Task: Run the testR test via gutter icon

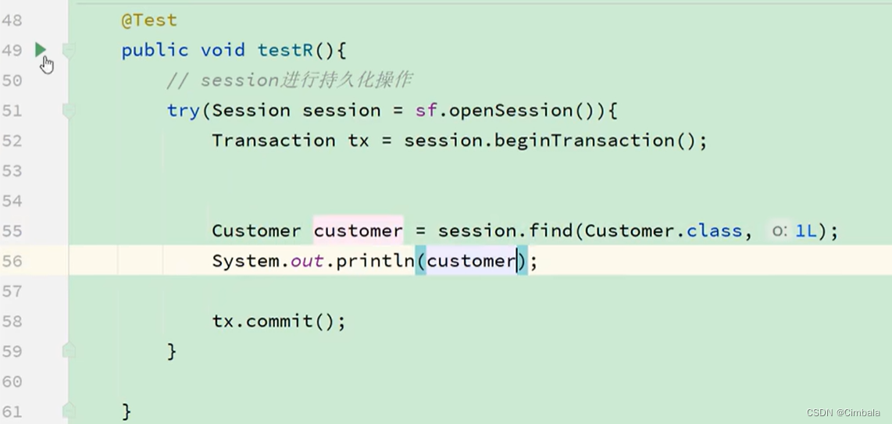Action: click(41, 50)
